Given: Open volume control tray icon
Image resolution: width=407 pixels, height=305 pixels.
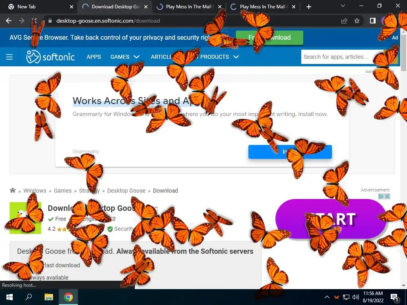Looking at the screenshot, I should click(356, 297).
